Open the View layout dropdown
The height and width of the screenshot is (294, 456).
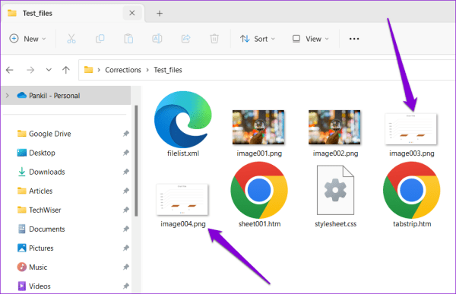coord(310,39)
